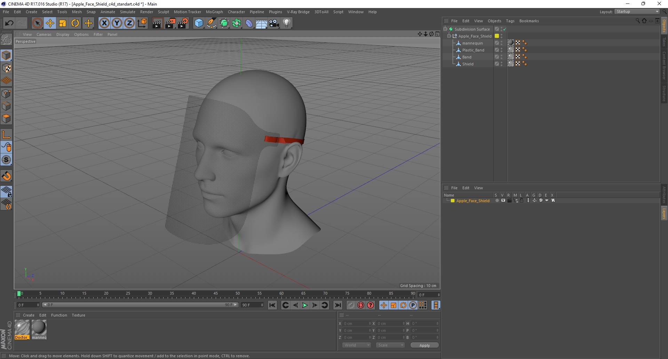The height and width of the screenshot is (359, 668).
Task: Activate the Scale tool
Action: [x=63, y=23]
